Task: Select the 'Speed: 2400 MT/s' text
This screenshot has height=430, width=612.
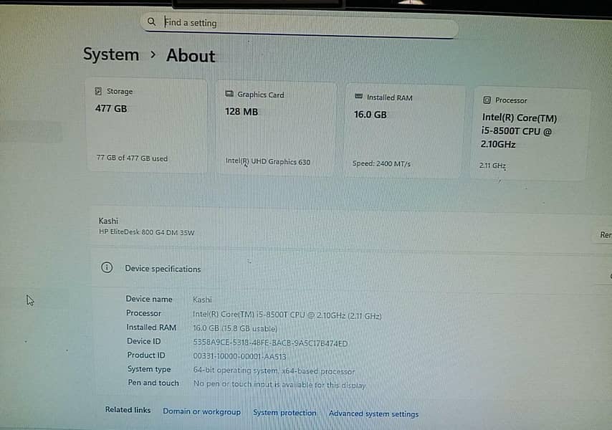Action: click(x=381, y=163)
